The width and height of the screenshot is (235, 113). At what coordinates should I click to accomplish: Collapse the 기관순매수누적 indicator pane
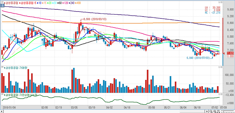[219, 94]
